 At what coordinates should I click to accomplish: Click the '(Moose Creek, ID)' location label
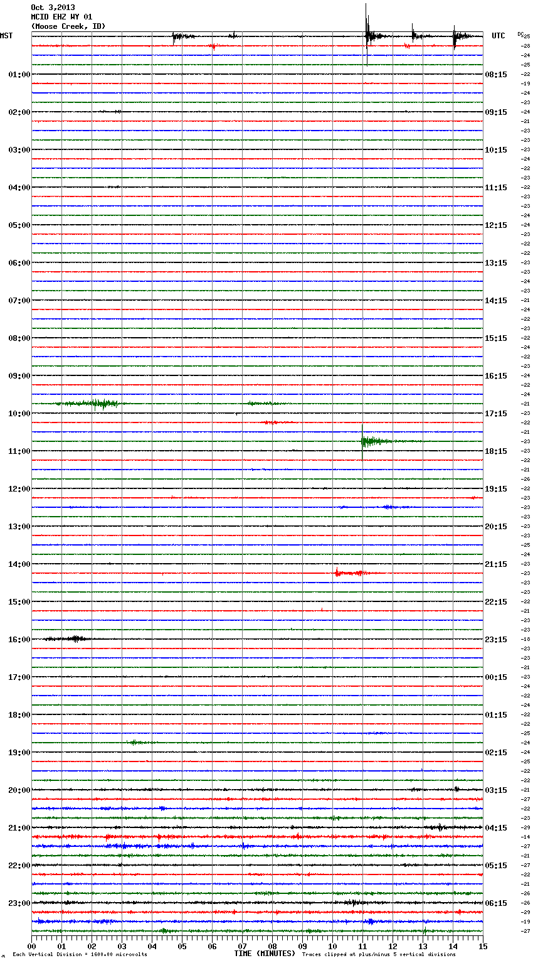[x=68, y=26]
